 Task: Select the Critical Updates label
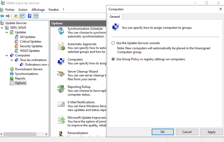coord(31,42)
